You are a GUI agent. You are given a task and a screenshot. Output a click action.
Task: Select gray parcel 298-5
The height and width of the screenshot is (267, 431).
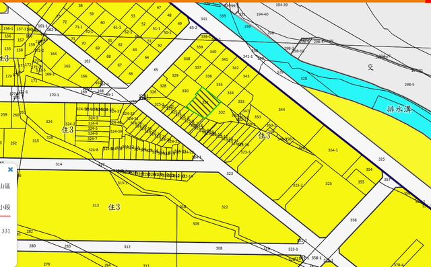coord(409,85)
